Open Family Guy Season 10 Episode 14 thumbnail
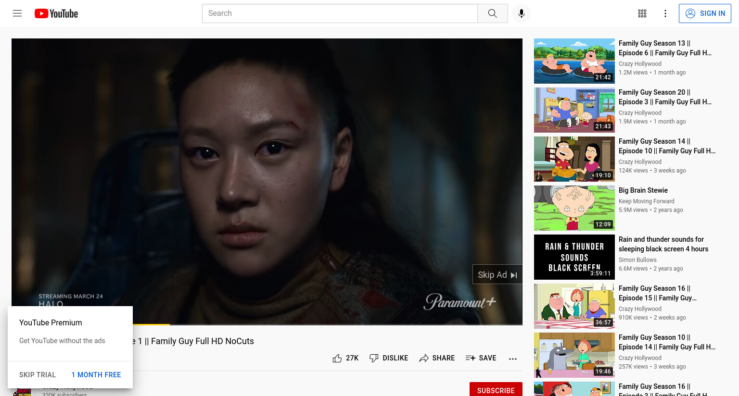 point(574,355)
